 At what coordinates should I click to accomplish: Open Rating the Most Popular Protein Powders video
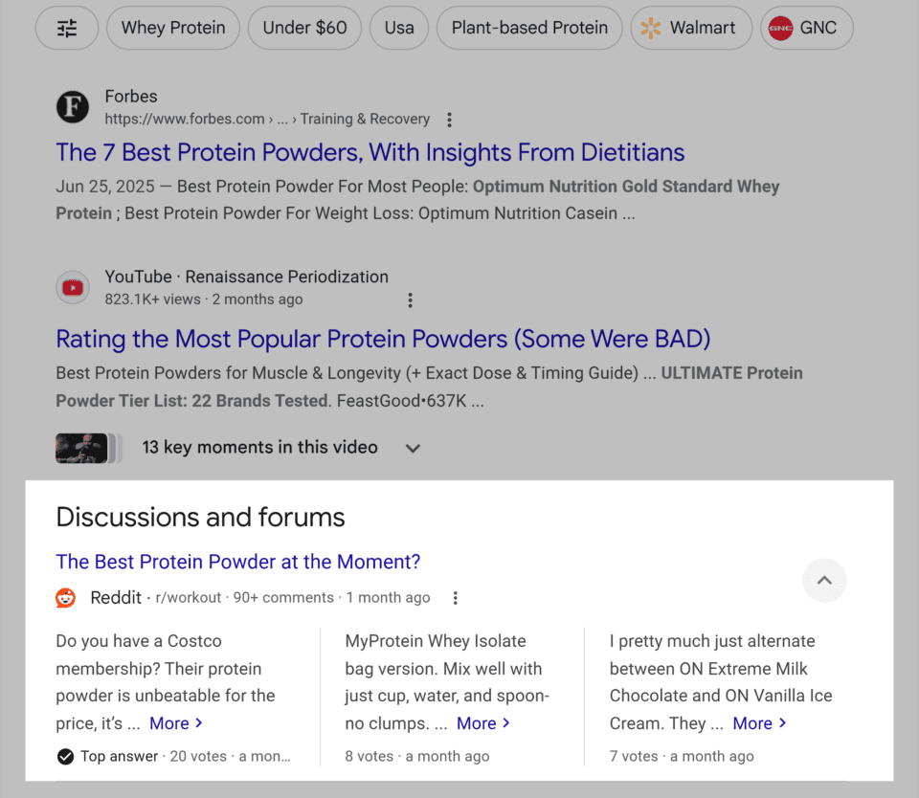(x=383, y=339)
